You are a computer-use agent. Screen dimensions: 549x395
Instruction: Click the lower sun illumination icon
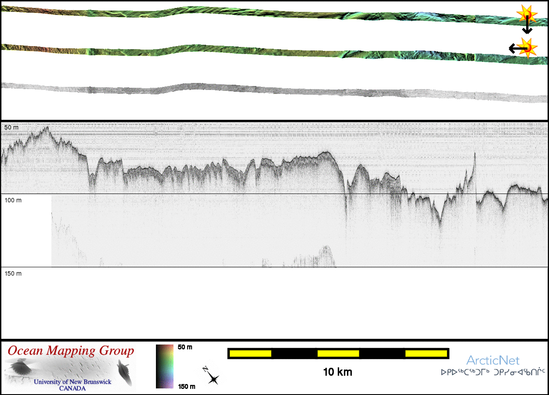click(x=527, y=47)
